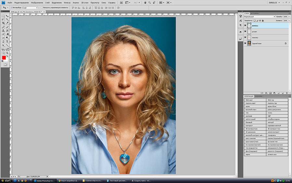Select the Type tool in the toolbox
This screenshot has height=183, width=292.
(x=7, y=42)
